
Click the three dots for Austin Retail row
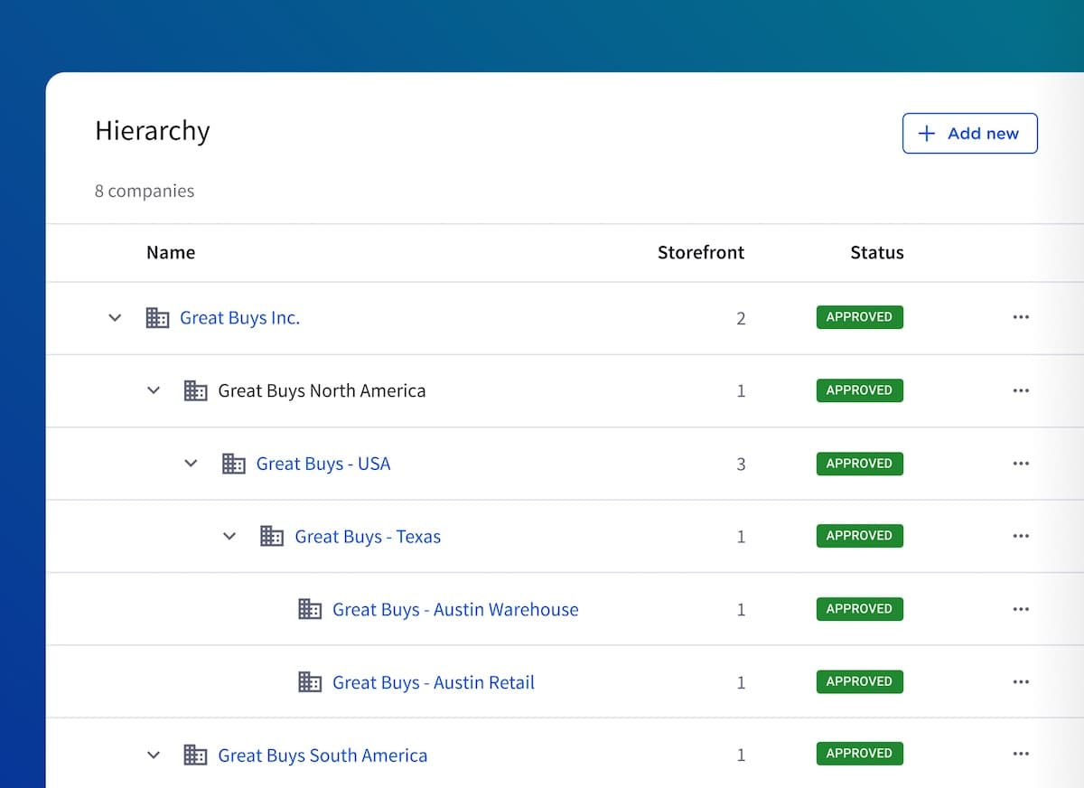point(1021,682)
